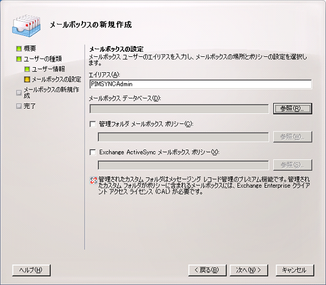This screenshot has width=326, height=285.
Task: Click 参照(W) button for managed folder policy
Action: (292, 137)
